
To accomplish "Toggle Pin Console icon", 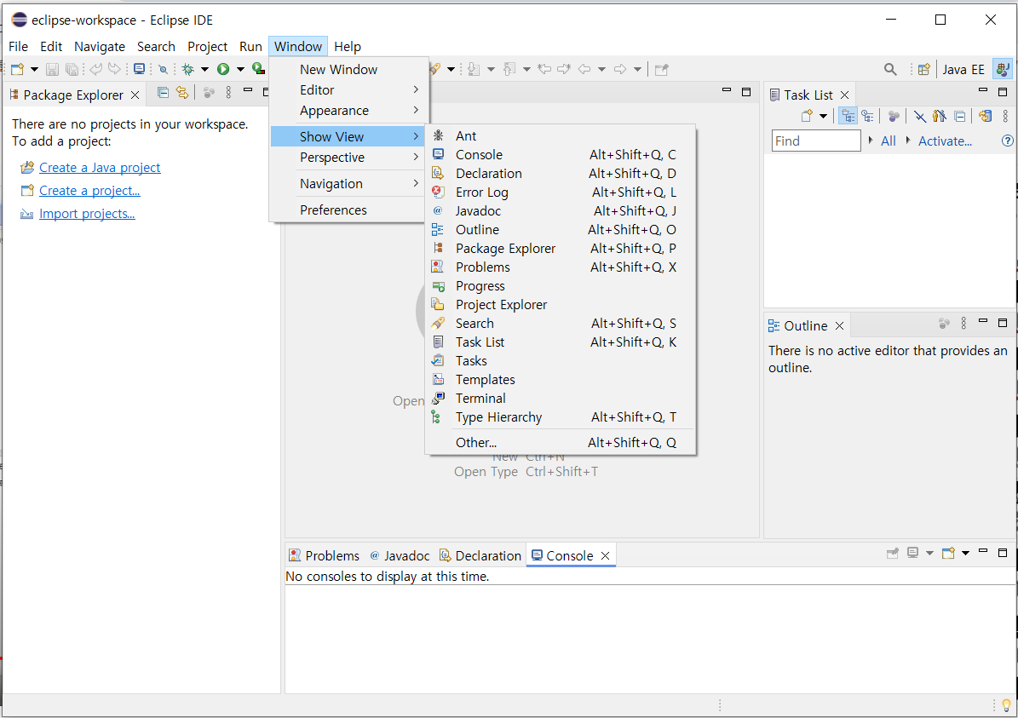I will coord(893,553).
